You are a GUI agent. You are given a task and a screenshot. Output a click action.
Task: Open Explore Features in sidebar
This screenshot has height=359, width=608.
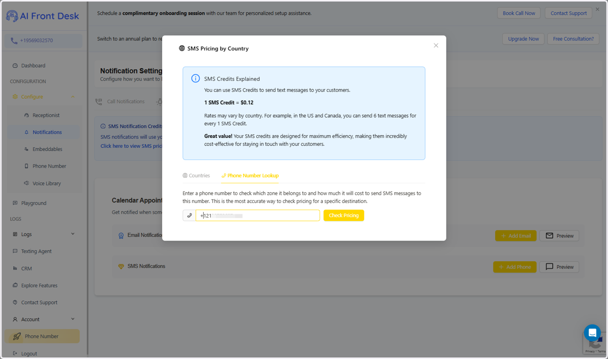tap(39, 286)
